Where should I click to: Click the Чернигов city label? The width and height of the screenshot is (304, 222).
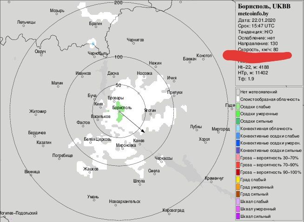pos(135,40)
